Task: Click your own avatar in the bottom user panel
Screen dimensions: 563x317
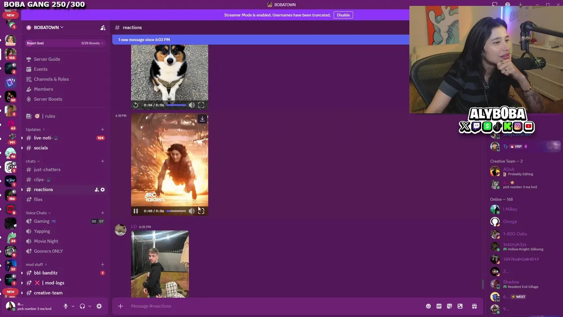Action: [x=11, y=306]
